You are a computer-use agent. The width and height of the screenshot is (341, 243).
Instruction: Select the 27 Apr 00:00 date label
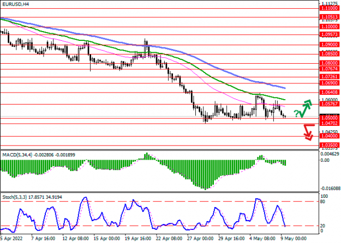(x=201, y=239)
